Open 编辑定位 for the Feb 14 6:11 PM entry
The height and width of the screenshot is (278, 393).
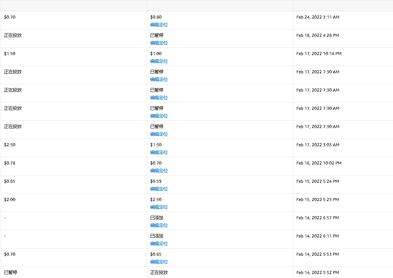[159, 243]
